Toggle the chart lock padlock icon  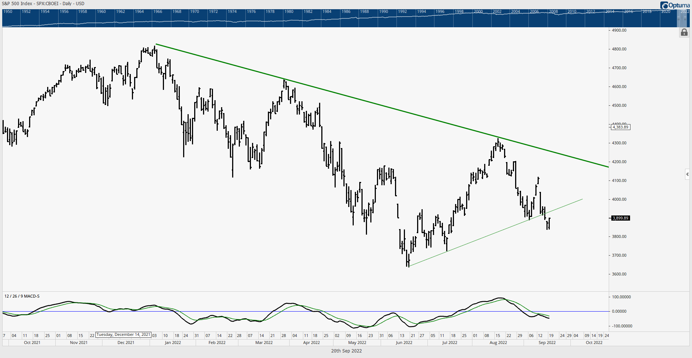(684, 32)
